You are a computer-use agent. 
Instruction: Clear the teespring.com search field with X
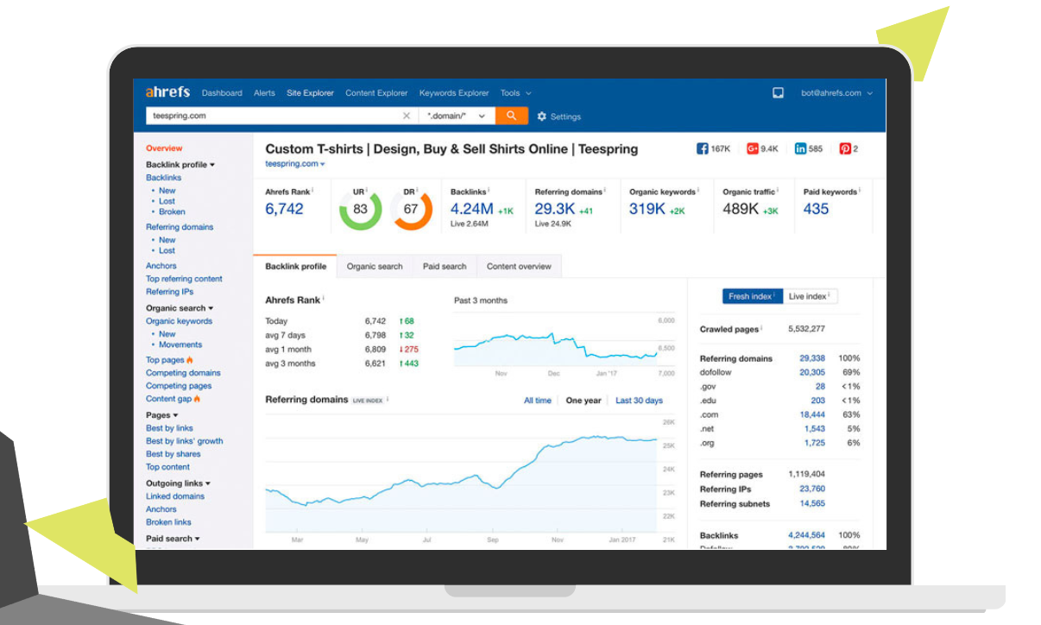[407, 116]
